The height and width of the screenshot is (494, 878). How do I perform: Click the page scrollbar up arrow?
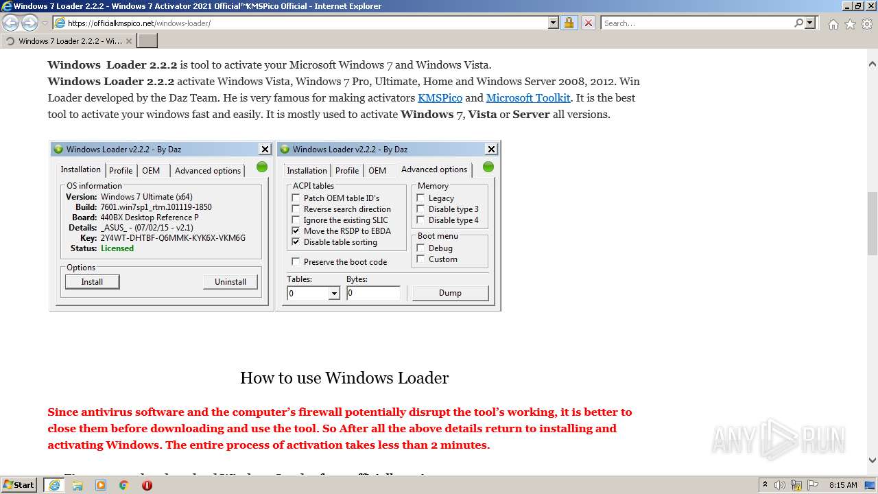(x=872, y=64)
